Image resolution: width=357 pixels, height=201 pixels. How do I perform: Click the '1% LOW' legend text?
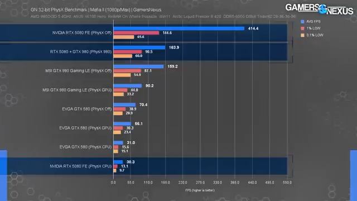click(x=313, y=28)
